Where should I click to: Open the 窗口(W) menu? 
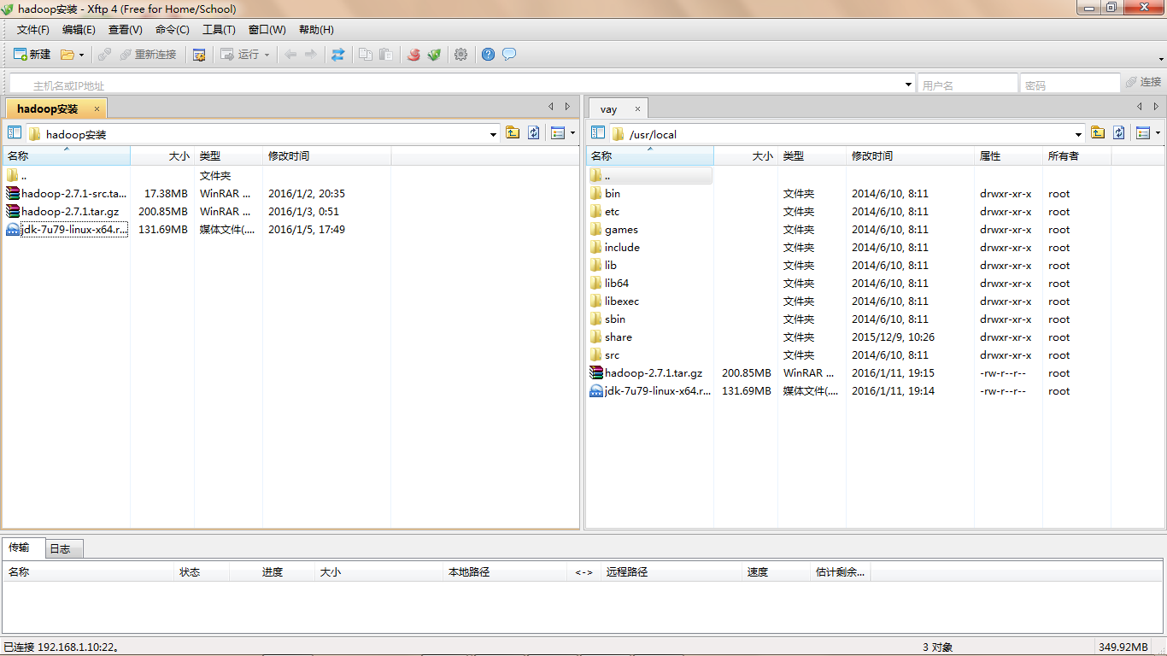(x=267, y=29)
